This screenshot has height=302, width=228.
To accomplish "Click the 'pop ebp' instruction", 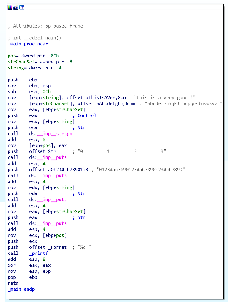I will tap(22, 277).
